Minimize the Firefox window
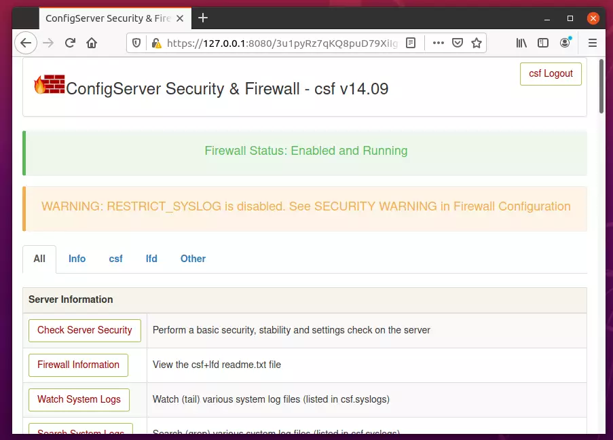 click(x=547, y=18)
